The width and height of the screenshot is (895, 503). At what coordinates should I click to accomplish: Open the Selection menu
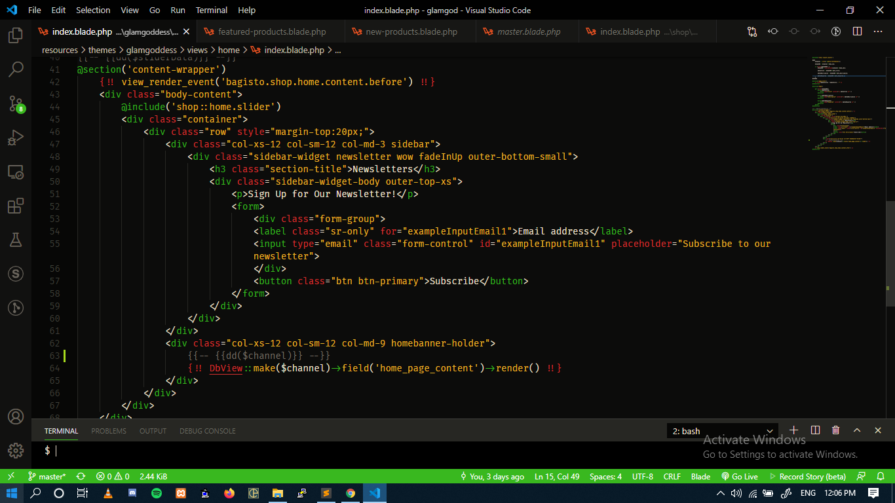tap(93, 10)
